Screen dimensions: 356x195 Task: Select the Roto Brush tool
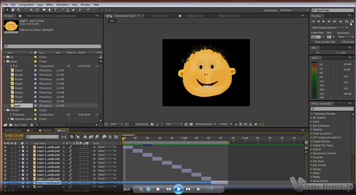(81, 10)
